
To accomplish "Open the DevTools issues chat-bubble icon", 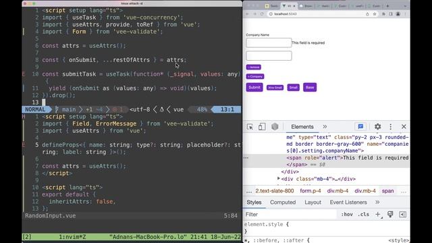I will pos(360,126).
